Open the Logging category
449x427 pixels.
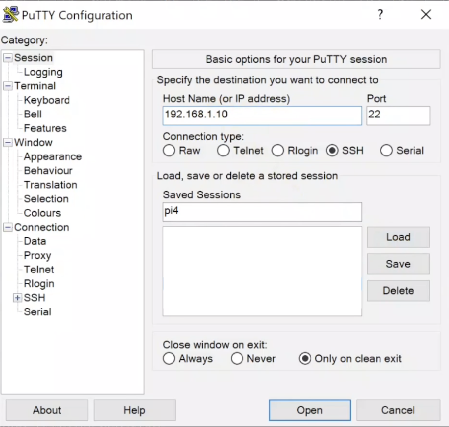point(43,72)
